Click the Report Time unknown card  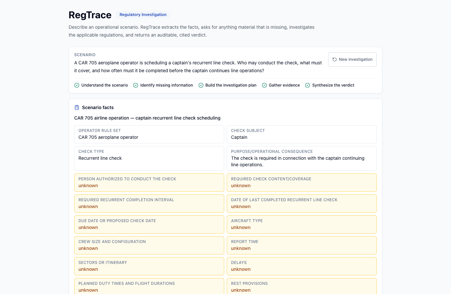pyautogui.click(x=302, y=245)
